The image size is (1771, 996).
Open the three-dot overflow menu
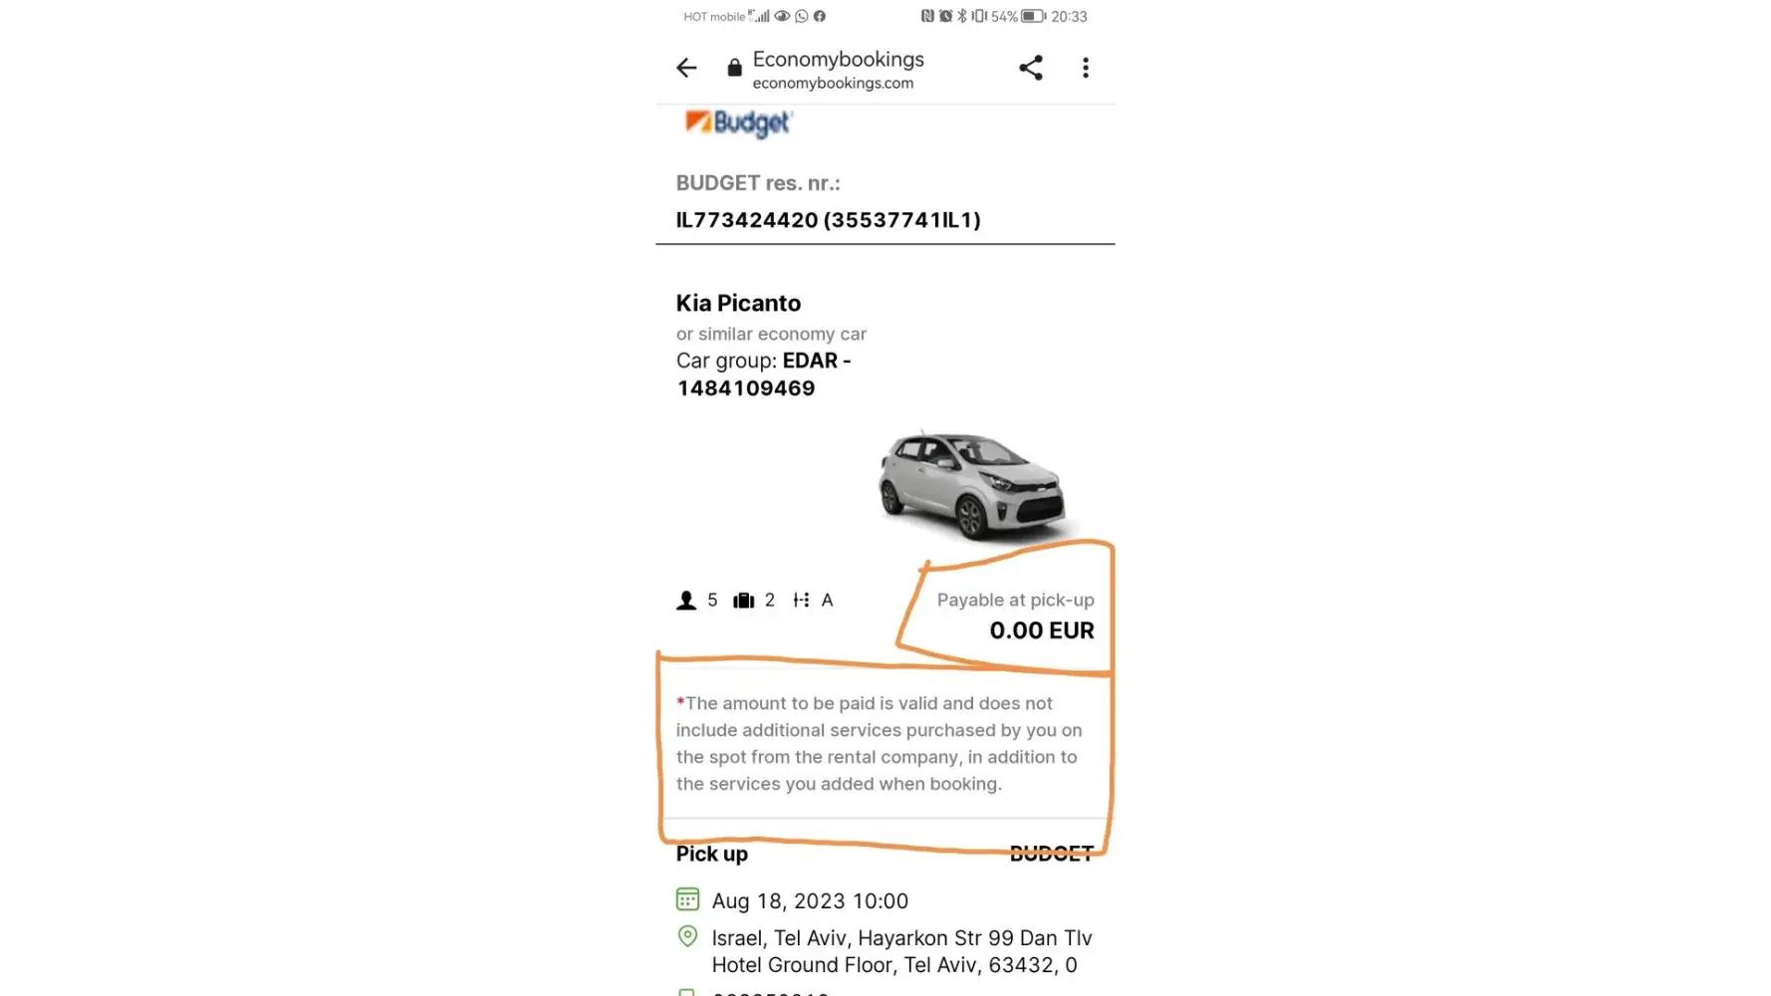(1086, 68)
